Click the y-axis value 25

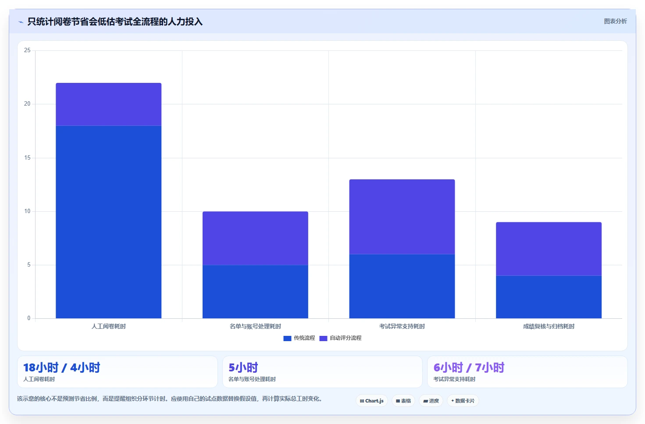point(27,50)
